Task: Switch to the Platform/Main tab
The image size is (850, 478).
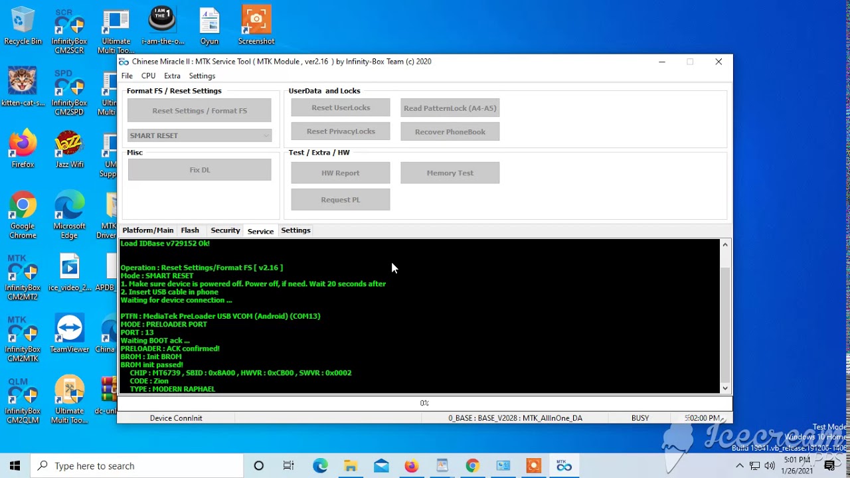Action: pos(148,230)
